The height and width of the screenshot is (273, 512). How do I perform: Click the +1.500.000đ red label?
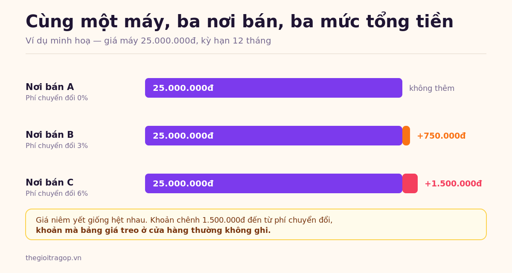[x=453, y=184]
